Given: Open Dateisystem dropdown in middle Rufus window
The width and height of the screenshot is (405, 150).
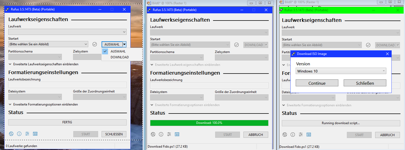Looking at the screenshot, I should tap(177, 97).
